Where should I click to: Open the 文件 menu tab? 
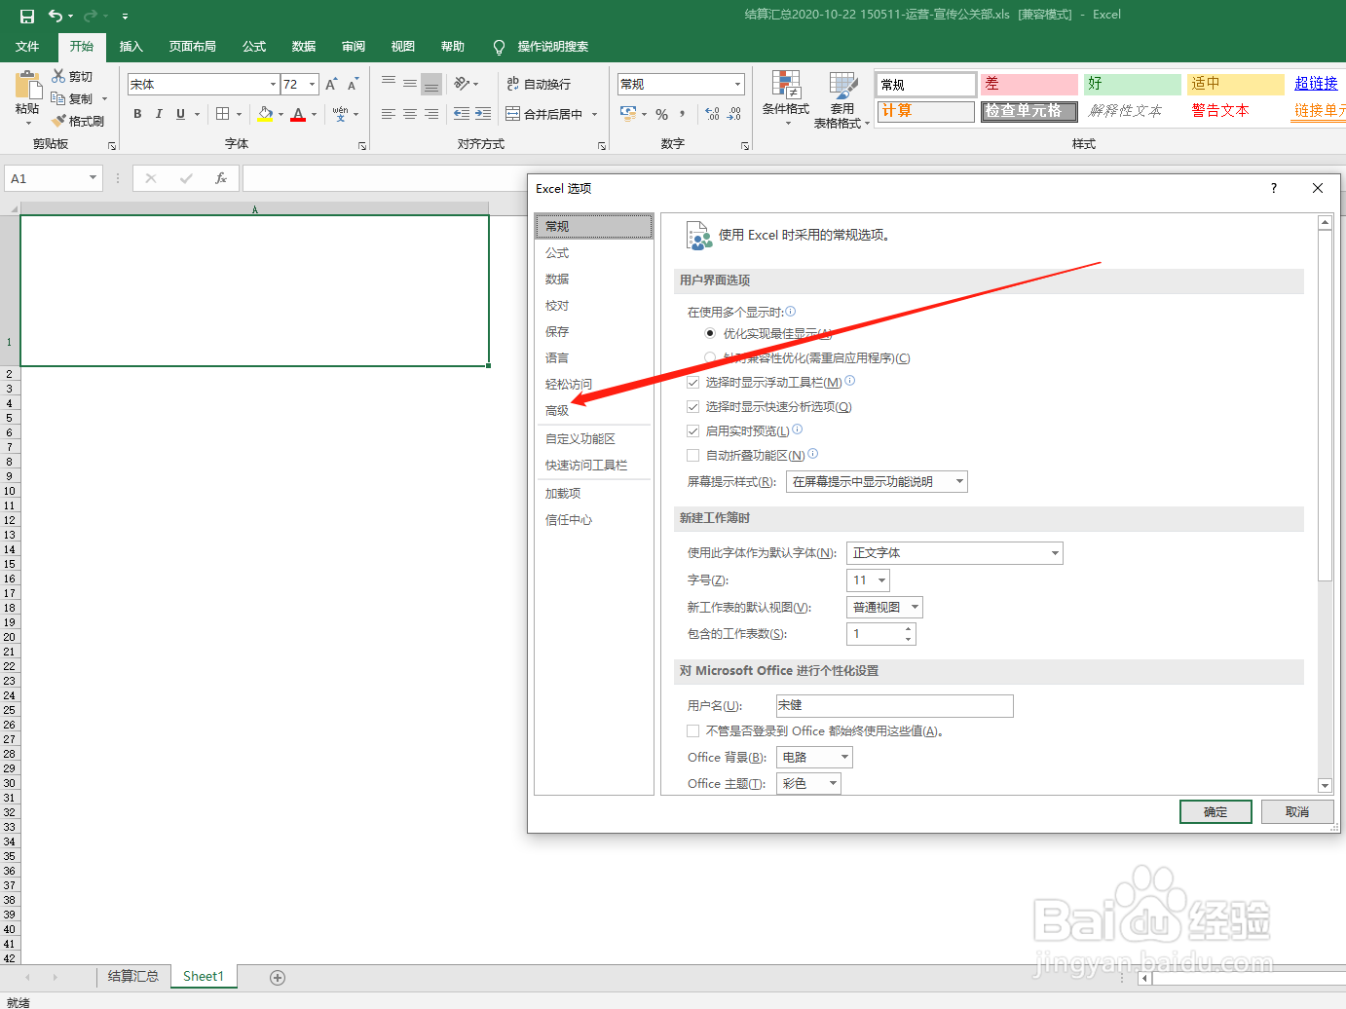pos(27,47)
